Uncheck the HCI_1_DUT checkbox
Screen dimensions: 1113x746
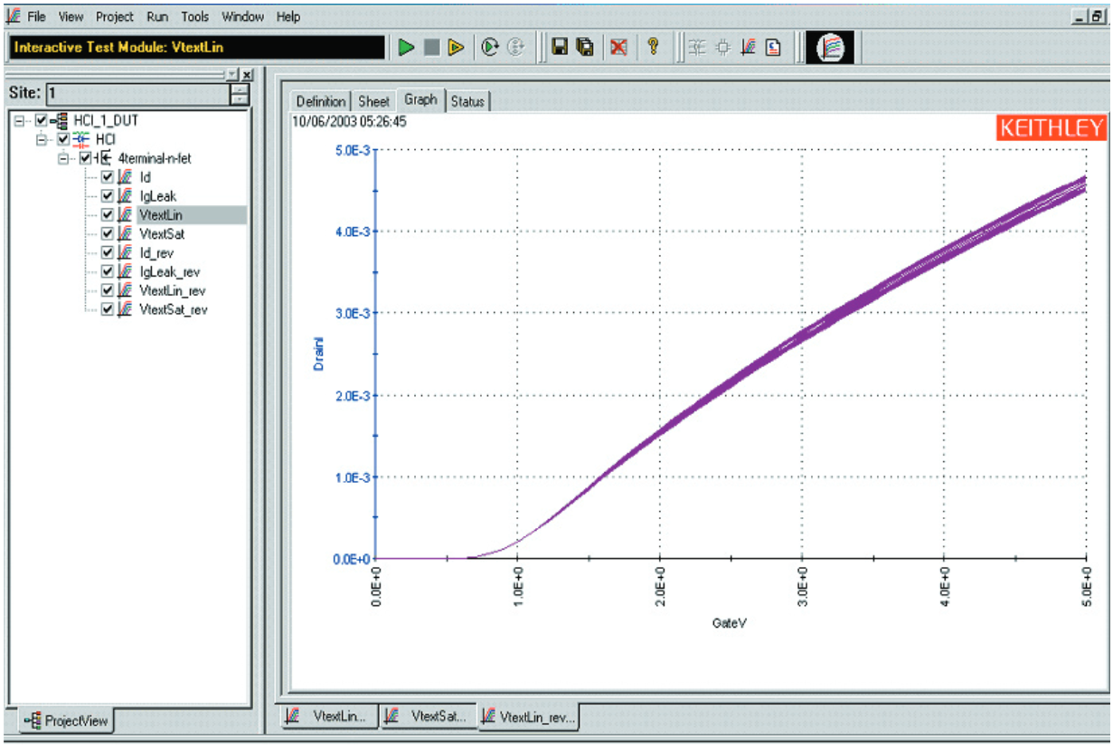(41, 119)
